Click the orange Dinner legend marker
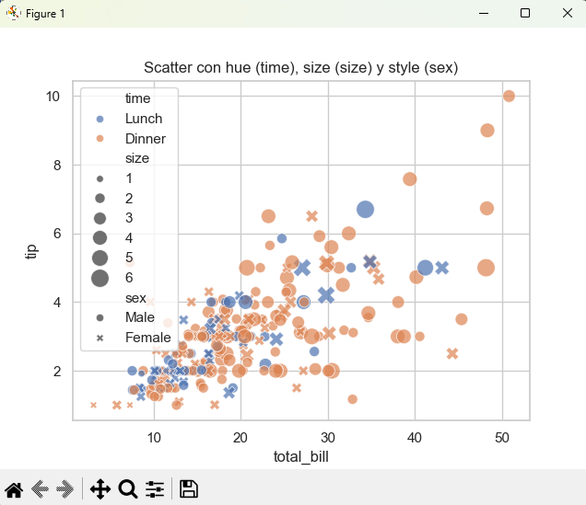586x505 pixels. [x=100, y=139]
